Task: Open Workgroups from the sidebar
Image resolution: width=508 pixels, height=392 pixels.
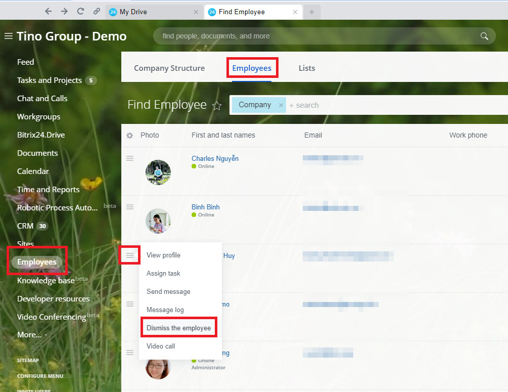Action: click(38, 117)
